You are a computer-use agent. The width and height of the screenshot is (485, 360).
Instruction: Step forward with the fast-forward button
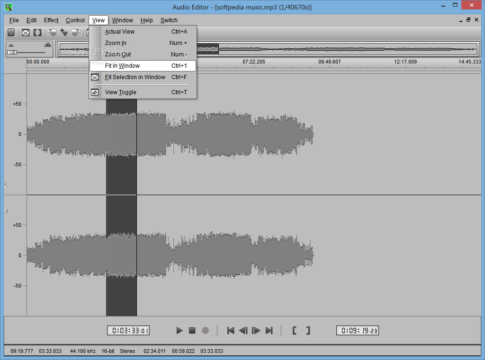pyautogui.click(x=256, y=331)
